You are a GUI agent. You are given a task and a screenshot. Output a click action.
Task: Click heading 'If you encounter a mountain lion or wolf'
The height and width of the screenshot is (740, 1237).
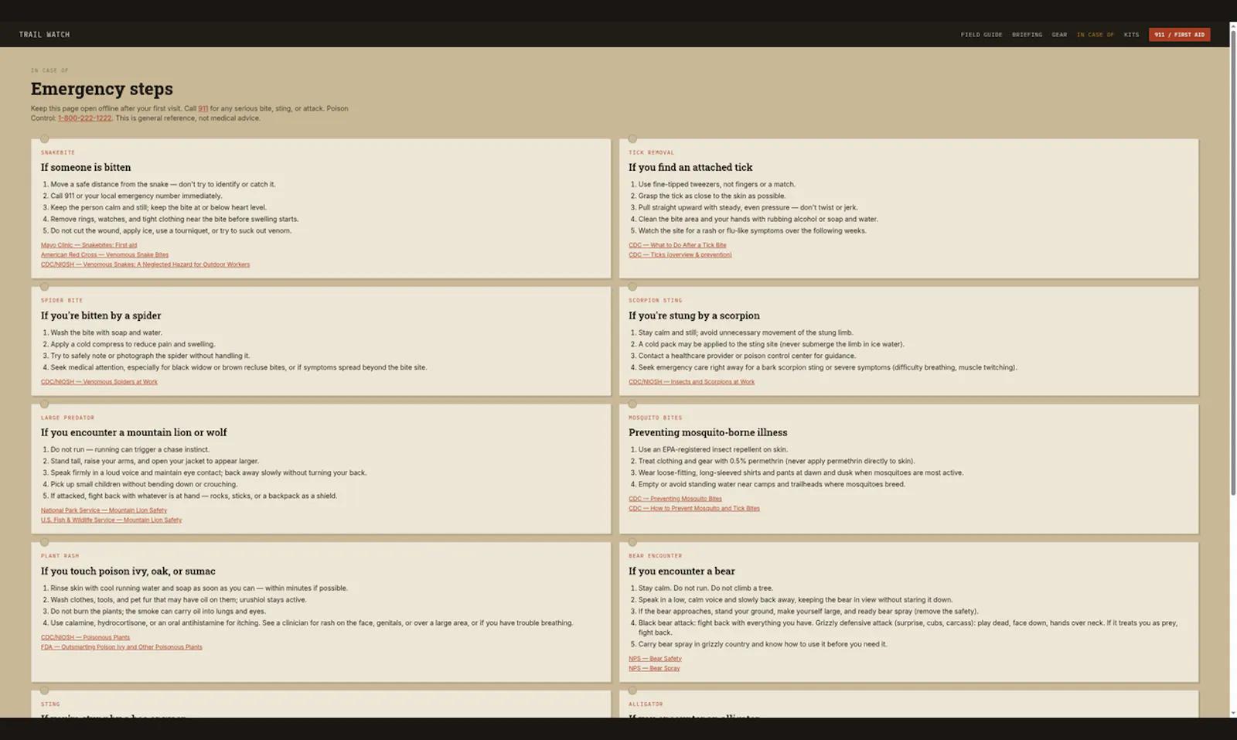pyautogui.click(x=134, y=433)
